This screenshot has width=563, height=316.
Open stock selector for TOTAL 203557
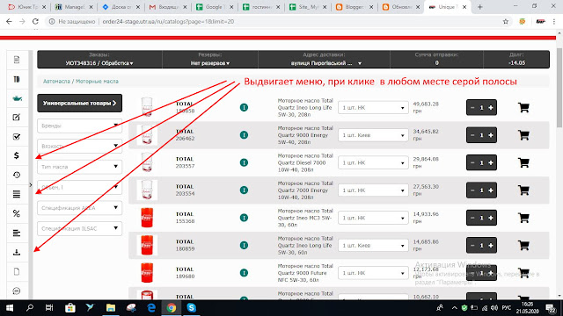[x=373, y=162]
